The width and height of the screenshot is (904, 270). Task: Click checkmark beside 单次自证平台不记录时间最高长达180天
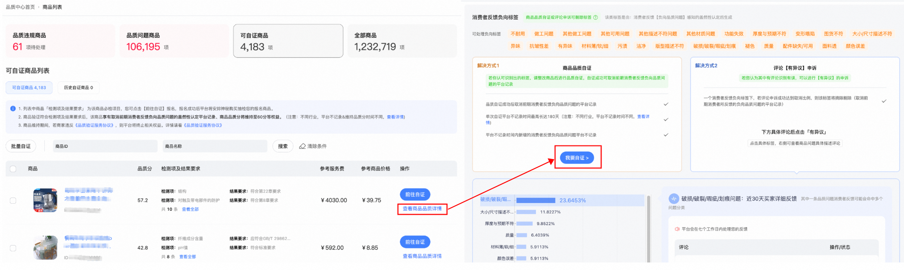[666, 119]
